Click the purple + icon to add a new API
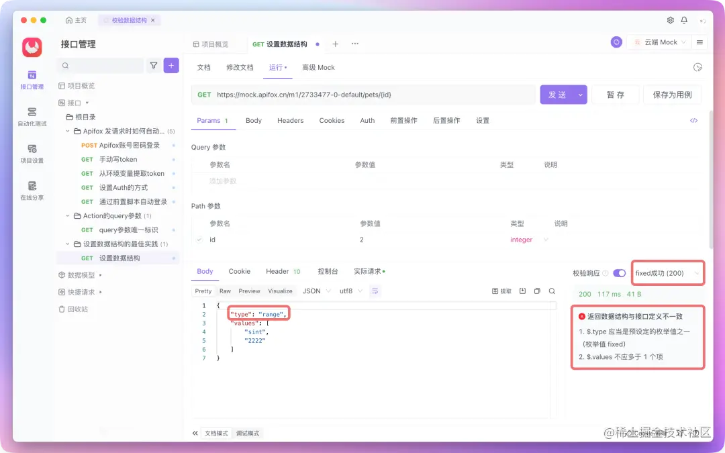The height and width of the screenshot is (453, 725). pos(172,65)
